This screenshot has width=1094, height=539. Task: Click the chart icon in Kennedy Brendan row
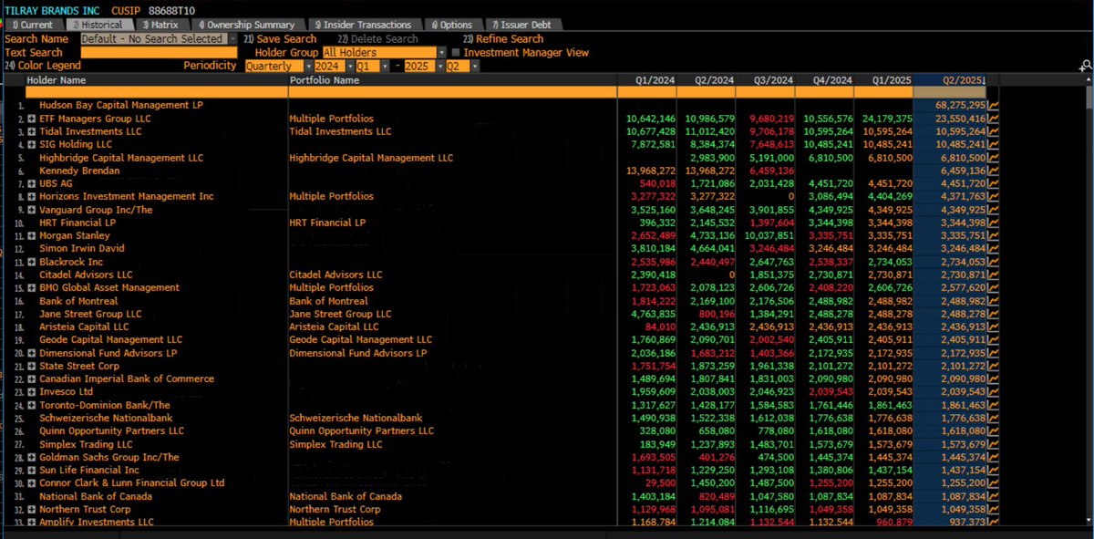(x=994, y=171)
